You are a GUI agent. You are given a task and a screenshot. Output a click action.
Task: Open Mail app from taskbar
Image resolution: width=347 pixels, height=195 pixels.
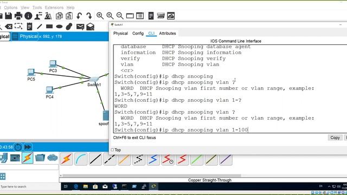105,186
